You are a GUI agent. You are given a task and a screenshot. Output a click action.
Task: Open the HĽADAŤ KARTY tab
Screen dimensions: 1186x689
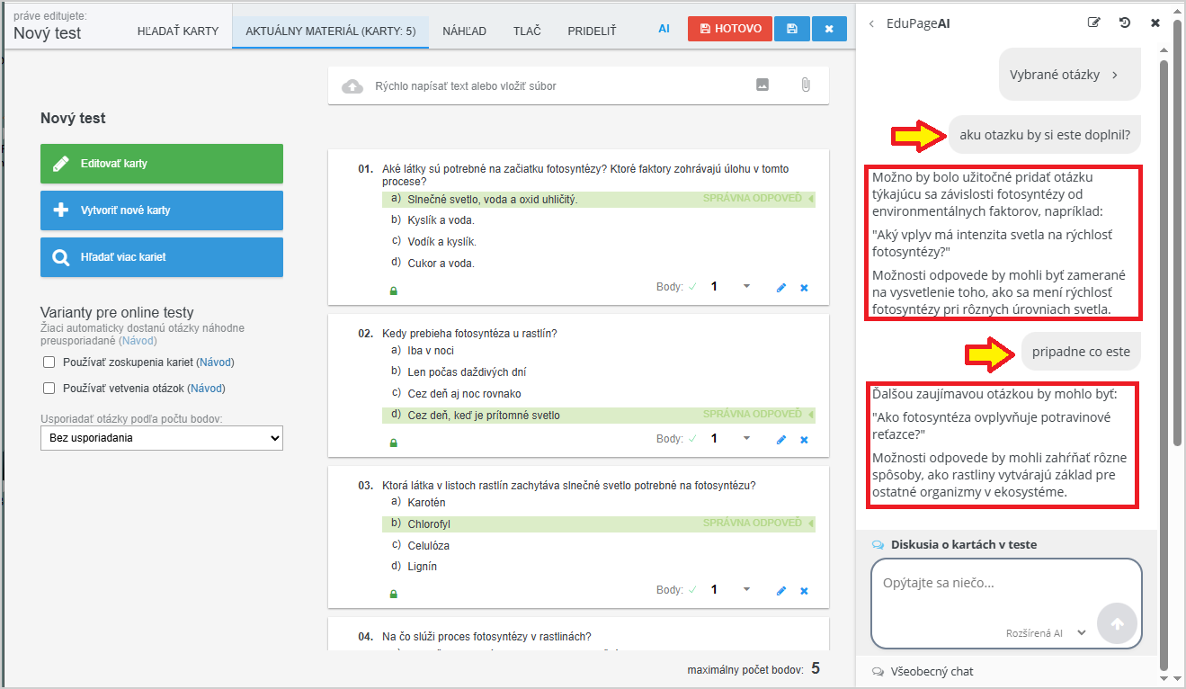tap(178, 31)
